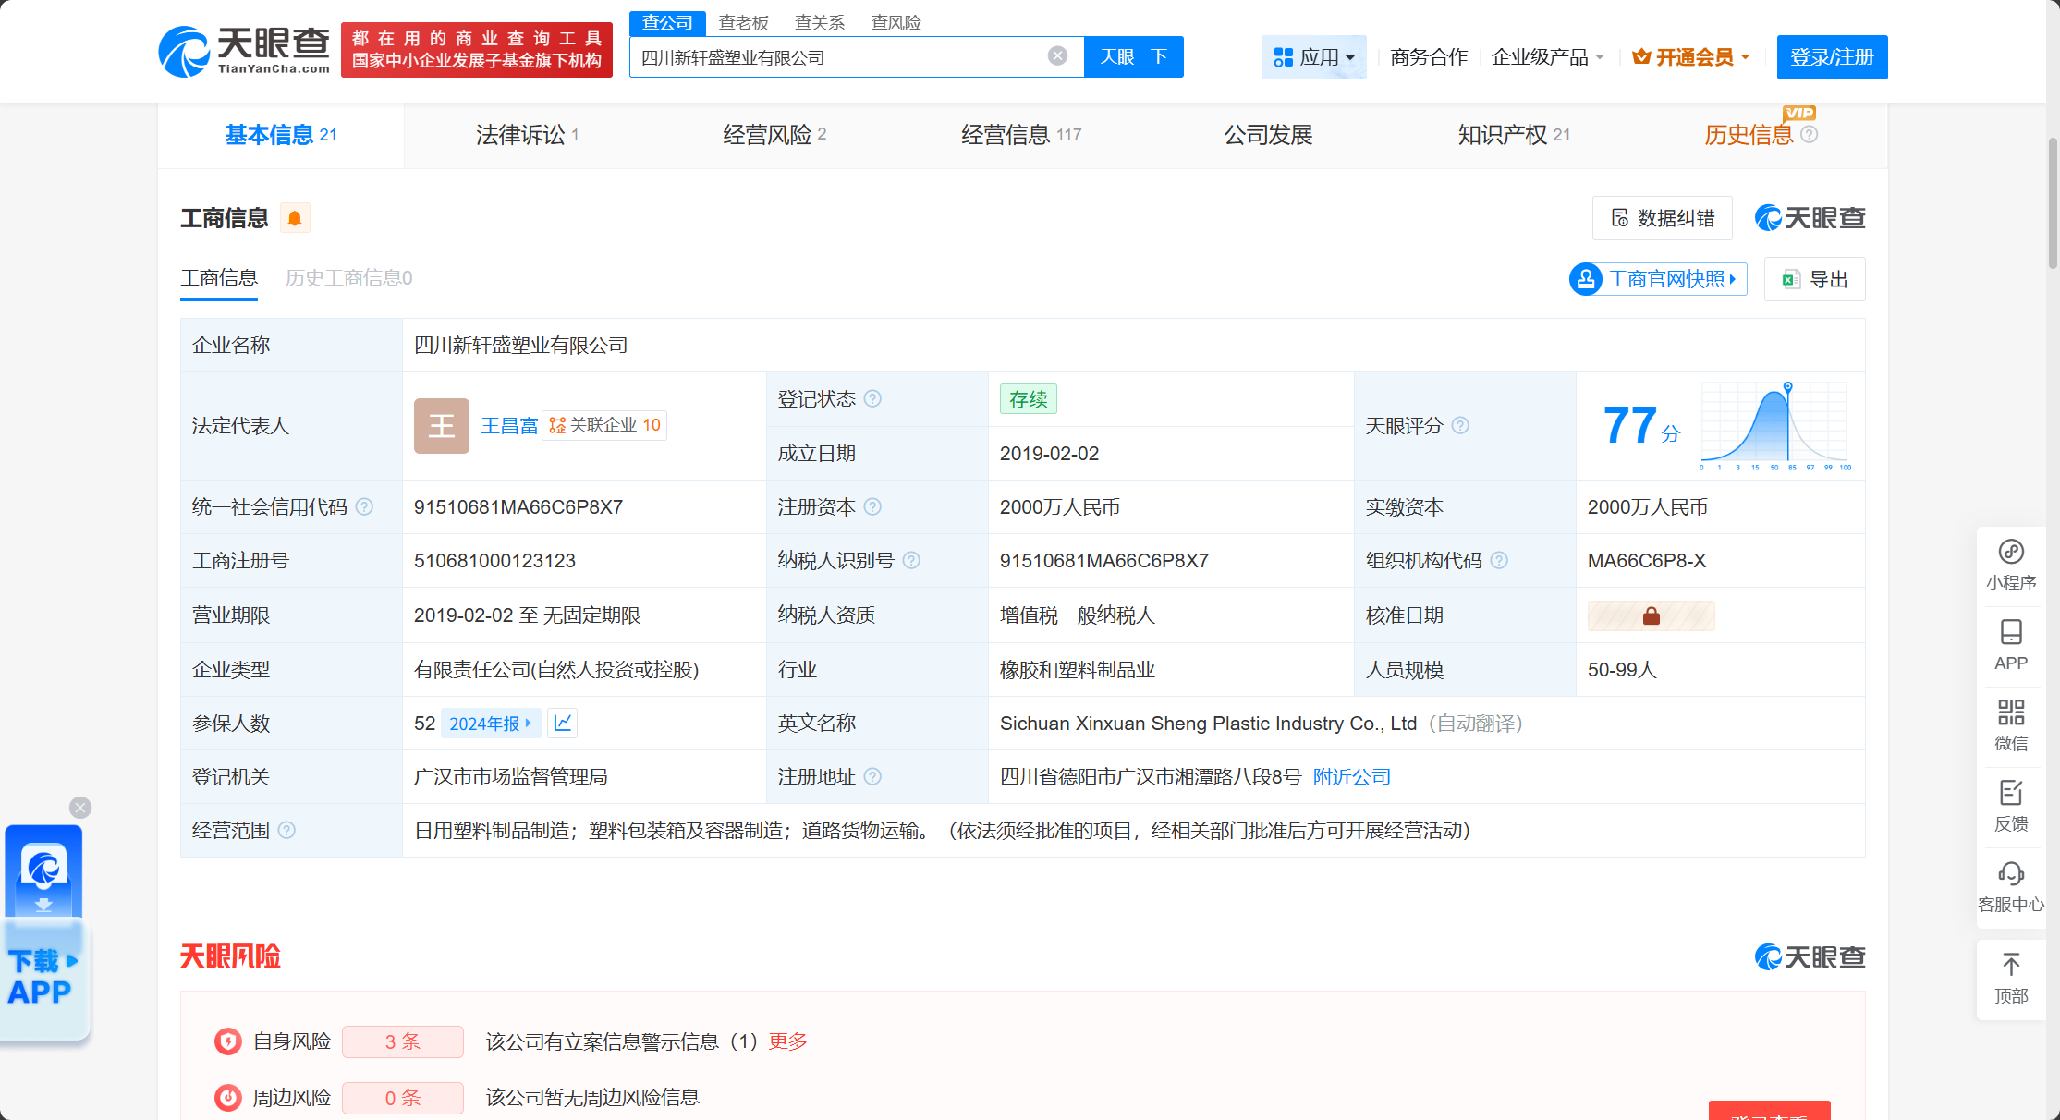Viewport: 2060px width, 1120px height.
Task: Open the insured headcount trend chart icon
Action: pyautogui.click(x=563, y=723)
